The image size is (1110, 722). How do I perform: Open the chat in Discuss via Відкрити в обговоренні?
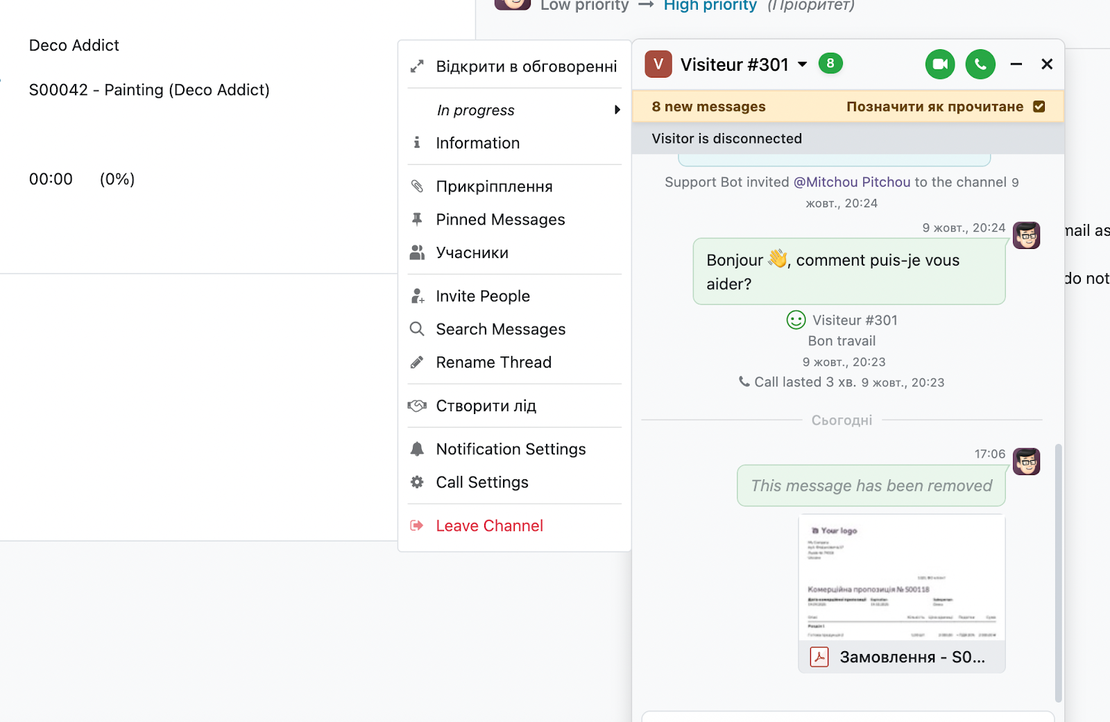pyautogui.click(x=526, y=67)
